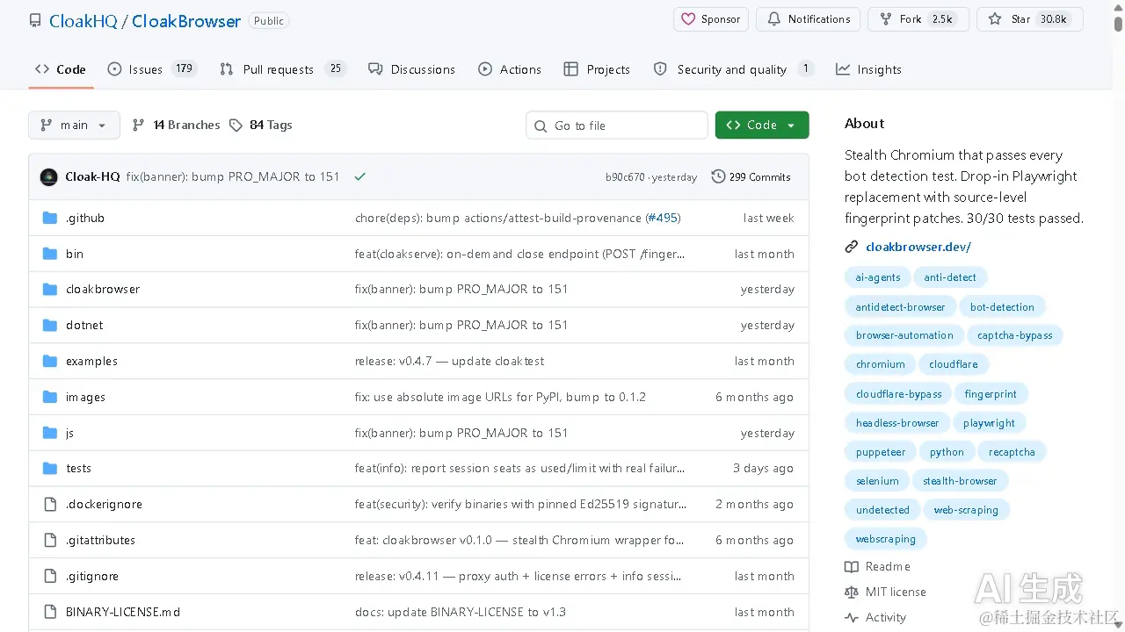Star the CloakBrowser repository
This screenshot has height=632, width=1125.
[x=1029, y=19]
